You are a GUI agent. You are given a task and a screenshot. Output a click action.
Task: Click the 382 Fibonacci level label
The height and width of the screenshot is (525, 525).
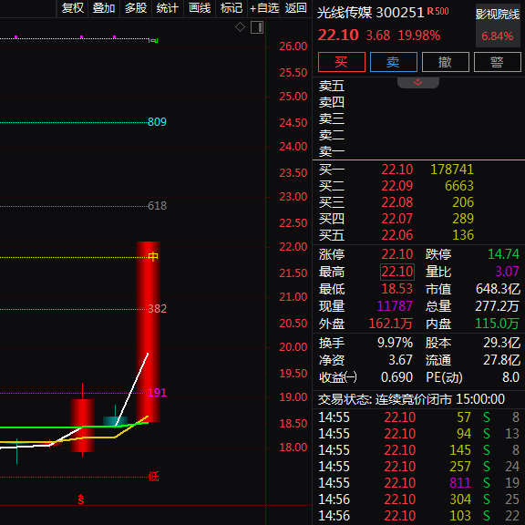[x=157, y=308]
